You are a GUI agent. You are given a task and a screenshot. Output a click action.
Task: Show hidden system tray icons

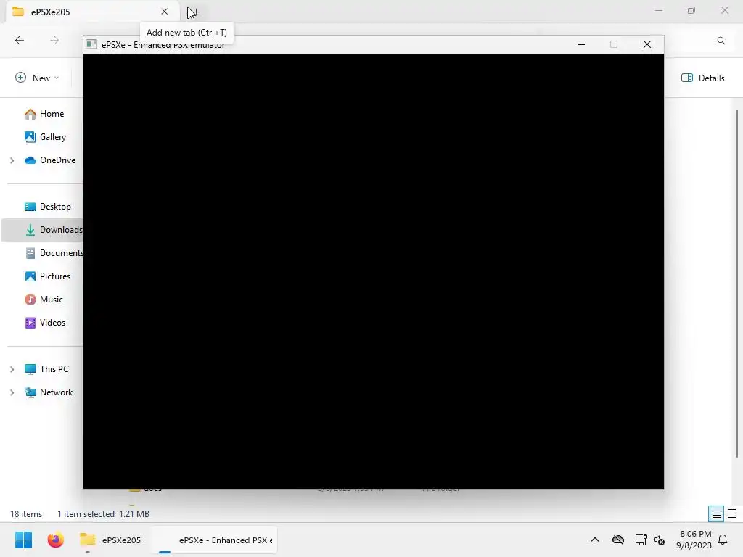pos(595,540)
